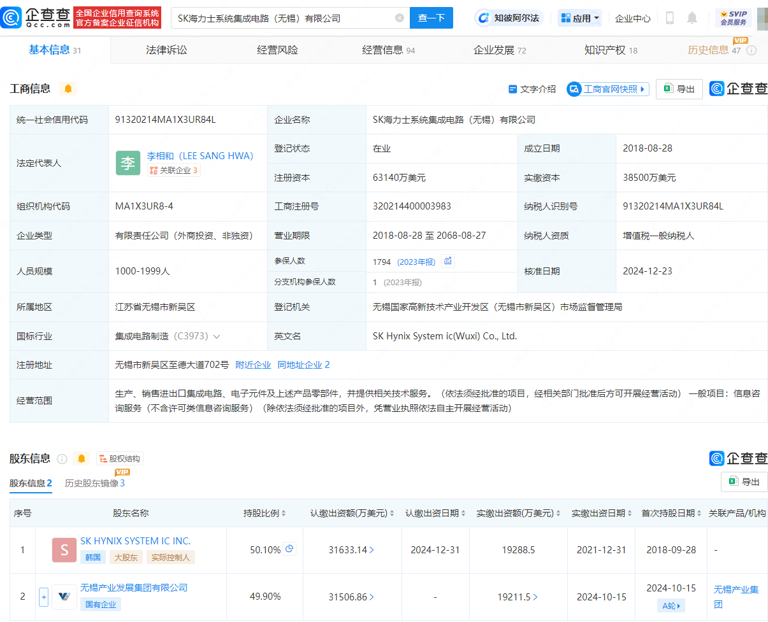
Task: Click the 查一下 search button
Action: [431, 18]
